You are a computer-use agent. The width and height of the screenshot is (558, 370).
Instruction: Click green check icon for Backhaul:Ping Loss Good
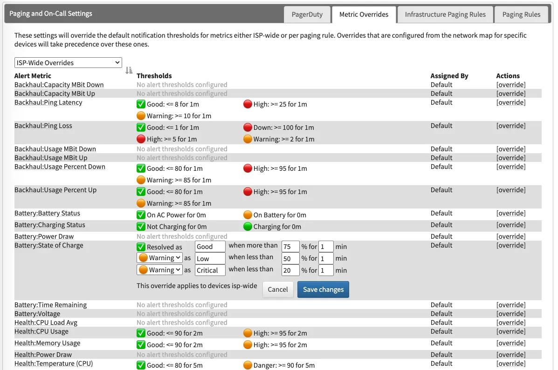click(x=141, y=127)
